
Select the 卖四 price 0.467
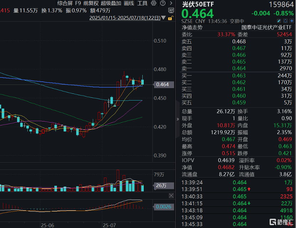tap(239, 48)
